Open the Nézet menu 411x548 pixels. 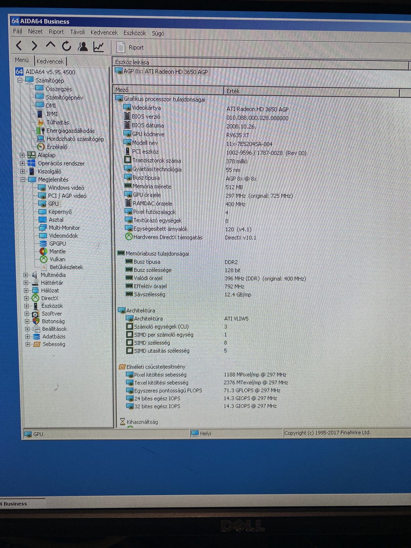tap(35, 31)
